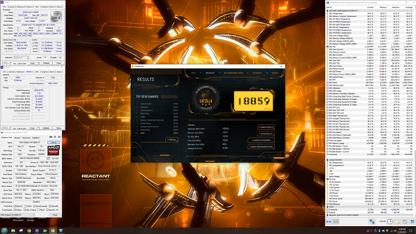Toggle the PhysX checkbox in GPU-Z
416x234 pixels.
coord(38,210)
